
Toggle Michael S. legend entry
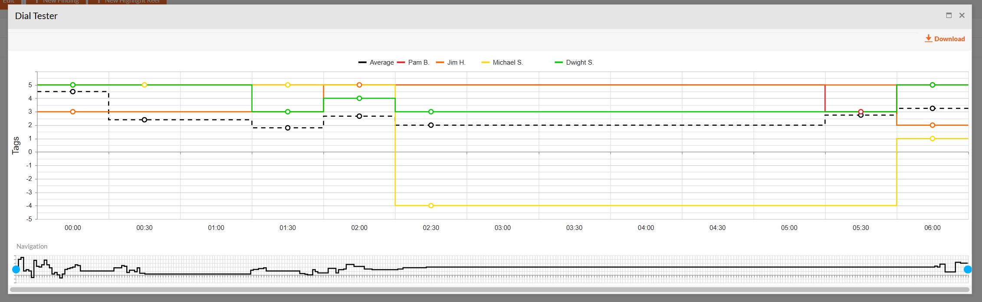[502, 62]
